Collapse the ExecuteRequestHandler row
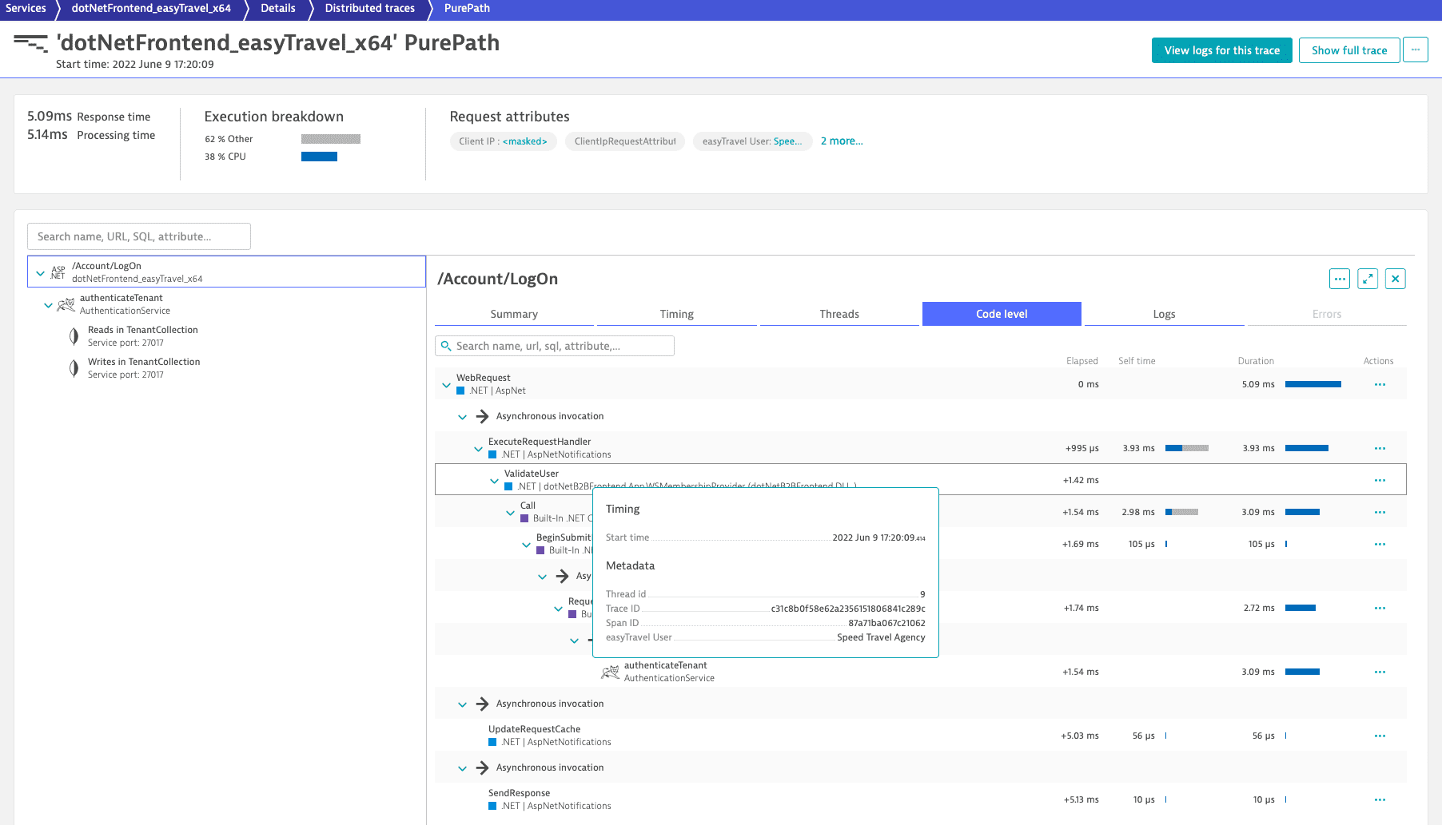The width and height of the screenshot is (1442, 825). [x=478, y=449]
